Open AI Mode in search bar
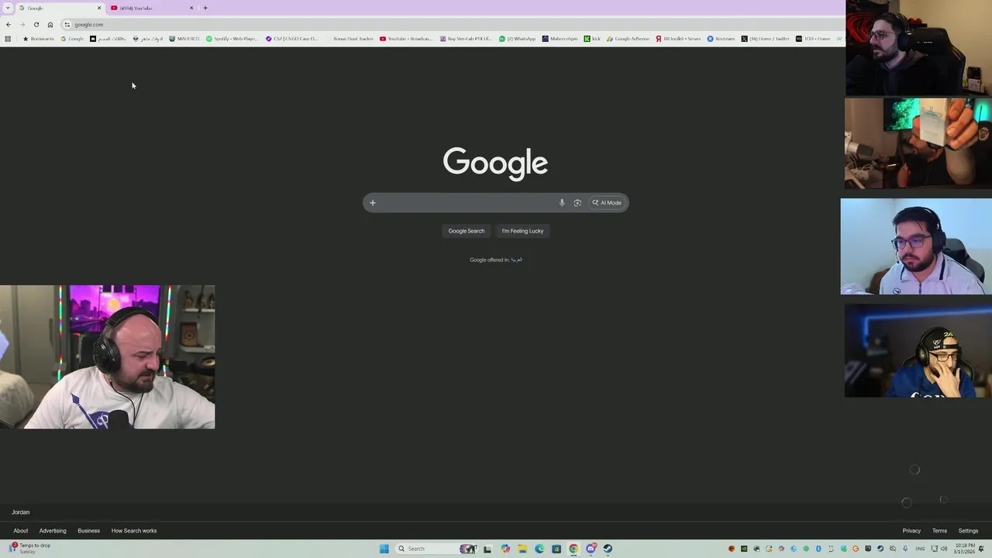 (607, 203)
